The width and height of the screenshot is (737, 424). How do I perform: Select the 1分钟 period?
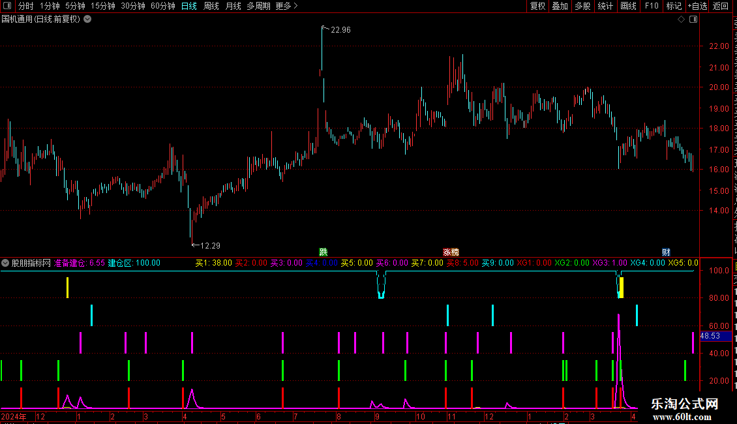pyautogui.click(x=50, y=6)
